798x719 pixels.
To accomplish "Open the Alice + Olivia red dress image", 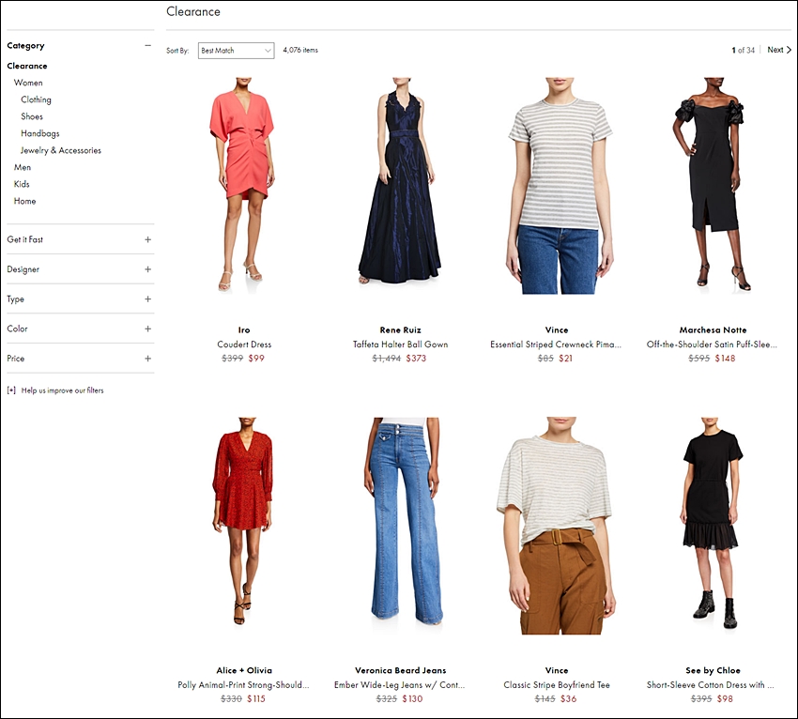I will pyautogui.click(x=243, y=521).
